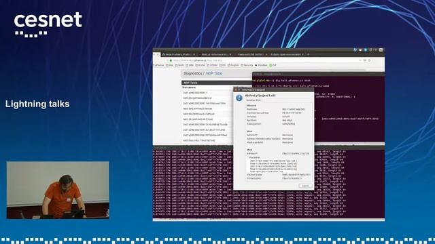
Task: Click the dialog heading 'Aktivní připojení k síti'
Action: (260, 95)
